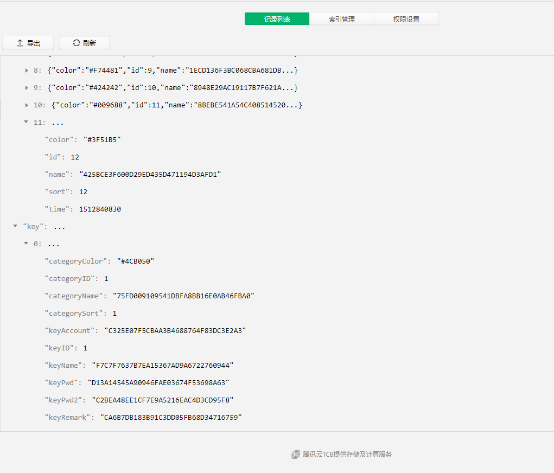Viewport: 554px width, 473px height.
Task: Click the "keyPwd2" field label
Action: pos(63,400)
